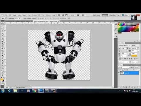
Task: Launch Bridge from the application bar
Action: 59,15
